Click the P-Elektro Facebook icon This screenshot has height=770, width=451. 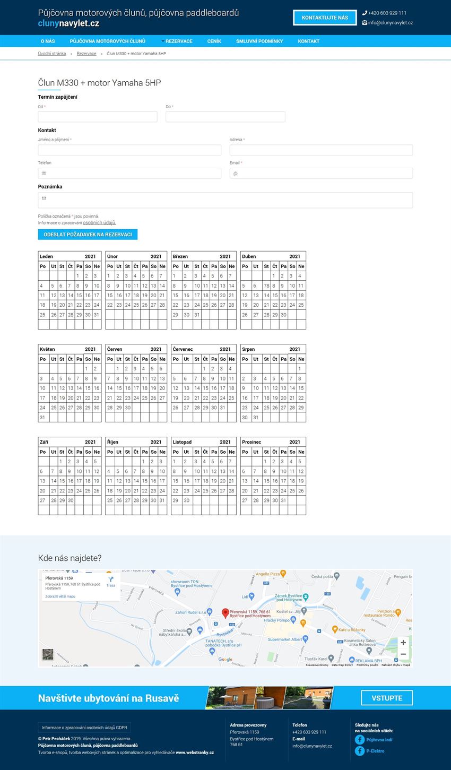pyautogui.click(x=360, y=751)
